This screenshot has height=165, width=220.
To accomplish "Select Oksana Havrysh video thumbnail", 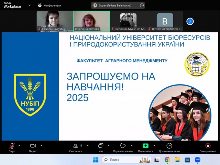I will click(55, 21).
